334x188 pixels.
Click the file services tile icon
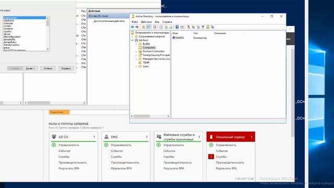click(159, 137)
